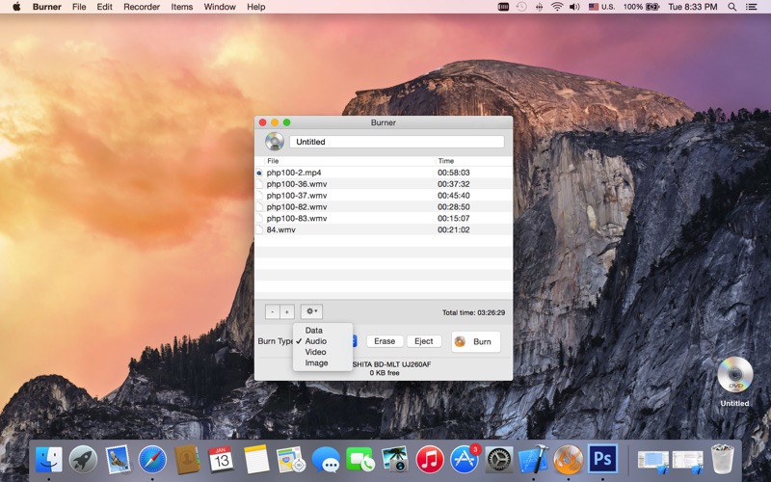Open first minimized window thumbnail in Dock
The image size is (771, 482).
click(653, 461)
